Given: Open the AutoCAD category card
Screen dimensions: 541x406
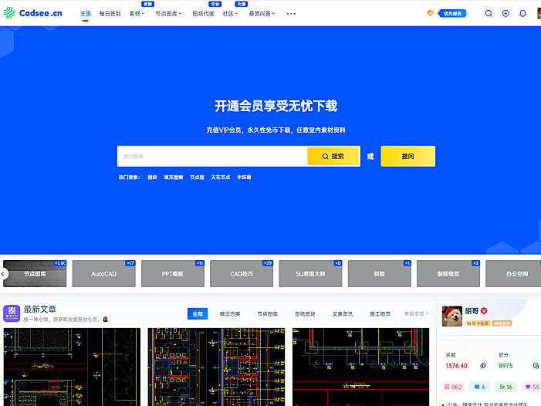Looking at the screenshot, I should [103, 273].
